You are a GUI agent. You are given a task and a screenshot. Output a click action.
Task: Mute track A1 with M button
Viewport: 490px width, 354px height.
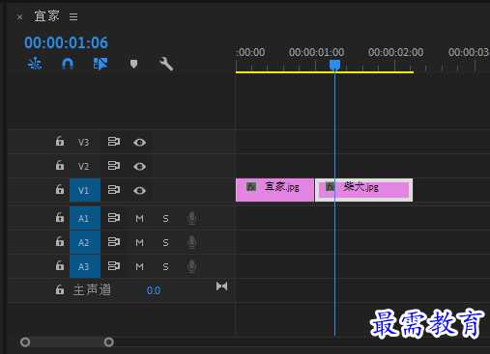coord(139,219)
